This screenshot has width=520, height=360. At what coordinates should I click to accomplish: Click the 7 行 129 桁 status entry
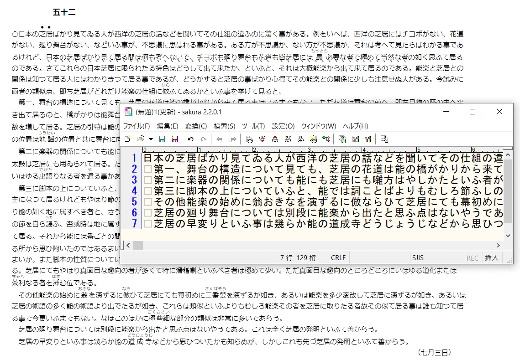click(298, 258)
